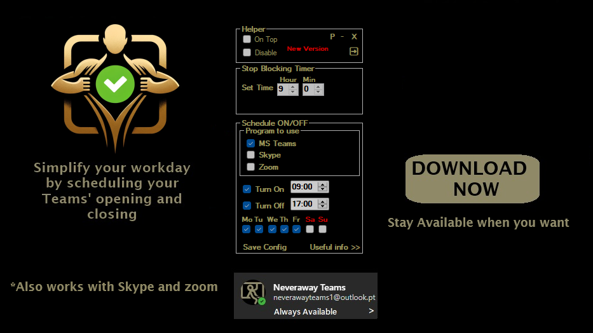This screenshot has width=593, height=333.
Task: Click the neverawayteams1@outlook.pt email address
Action: (x=324, y=297)
